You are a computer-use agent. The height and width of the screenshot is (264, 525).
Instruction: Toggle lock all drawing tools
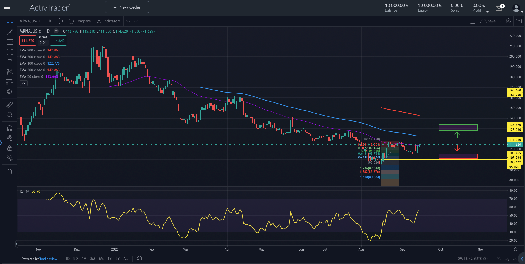(x=10, y=148)
